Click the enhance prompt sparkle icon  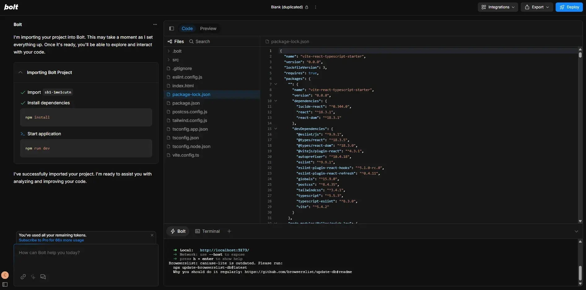pyautogui.click(x=33, y=277)
